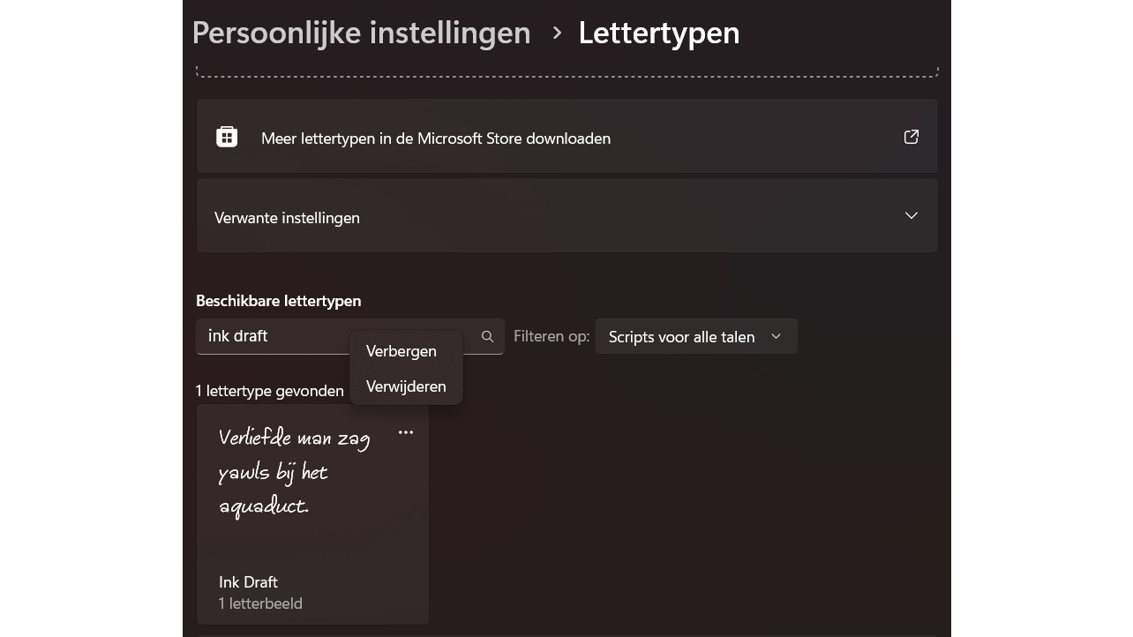The height and width of the screenshot is (637, 1133).
Task: Navigate back via Persoonlijke instellingen breadcrumb
Action: [x=361, y=33]
